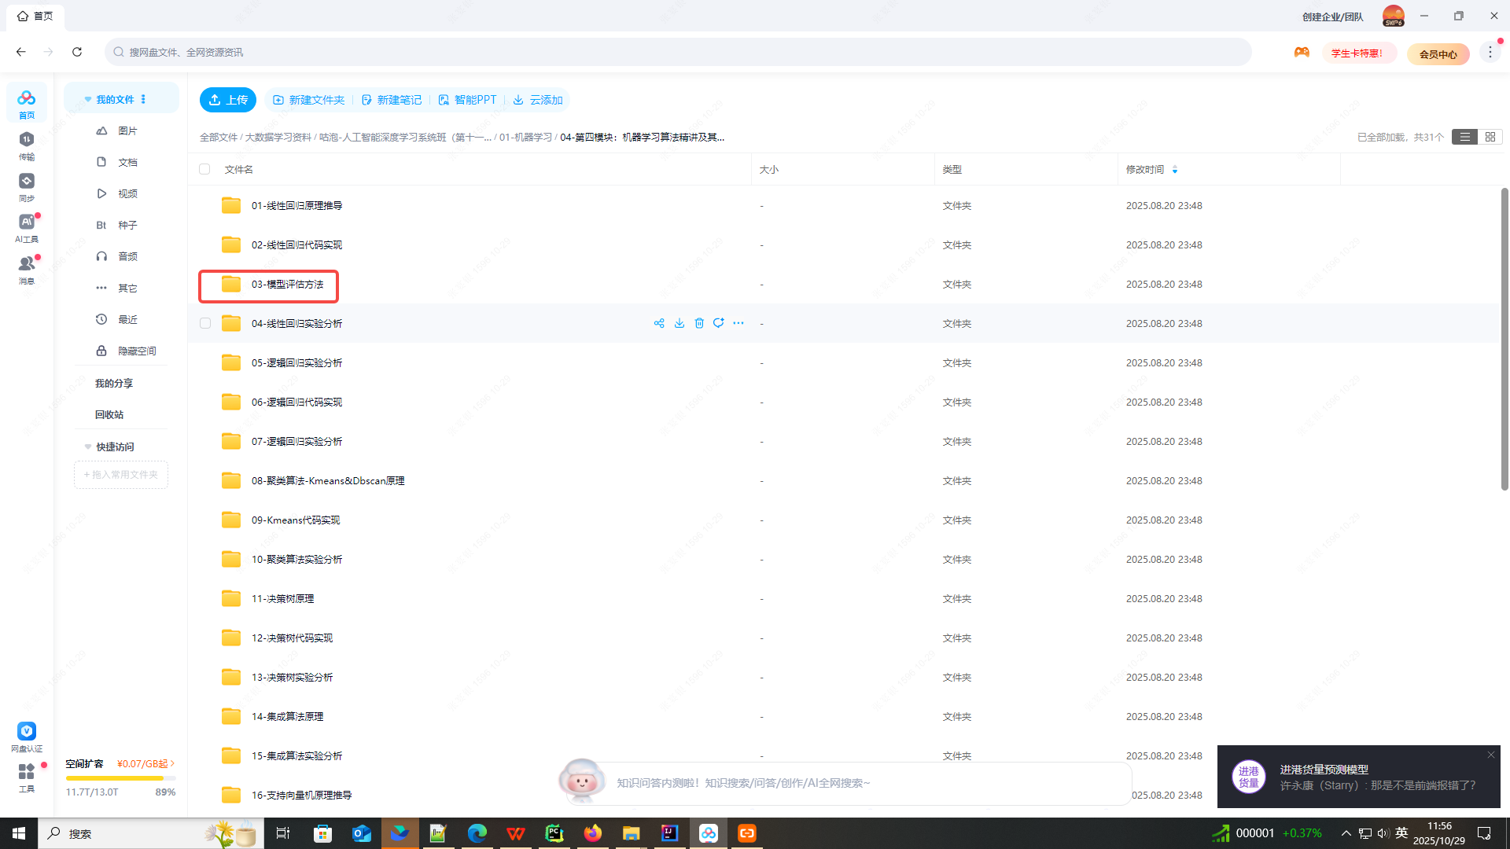Open 消息 messages sidebar icon
1510x849 pixels.
(x=27, y=269)
